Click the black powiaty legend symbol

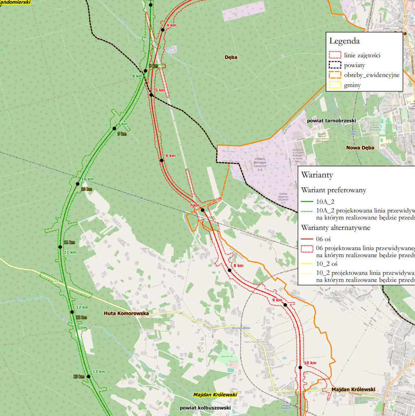point(335,65)
